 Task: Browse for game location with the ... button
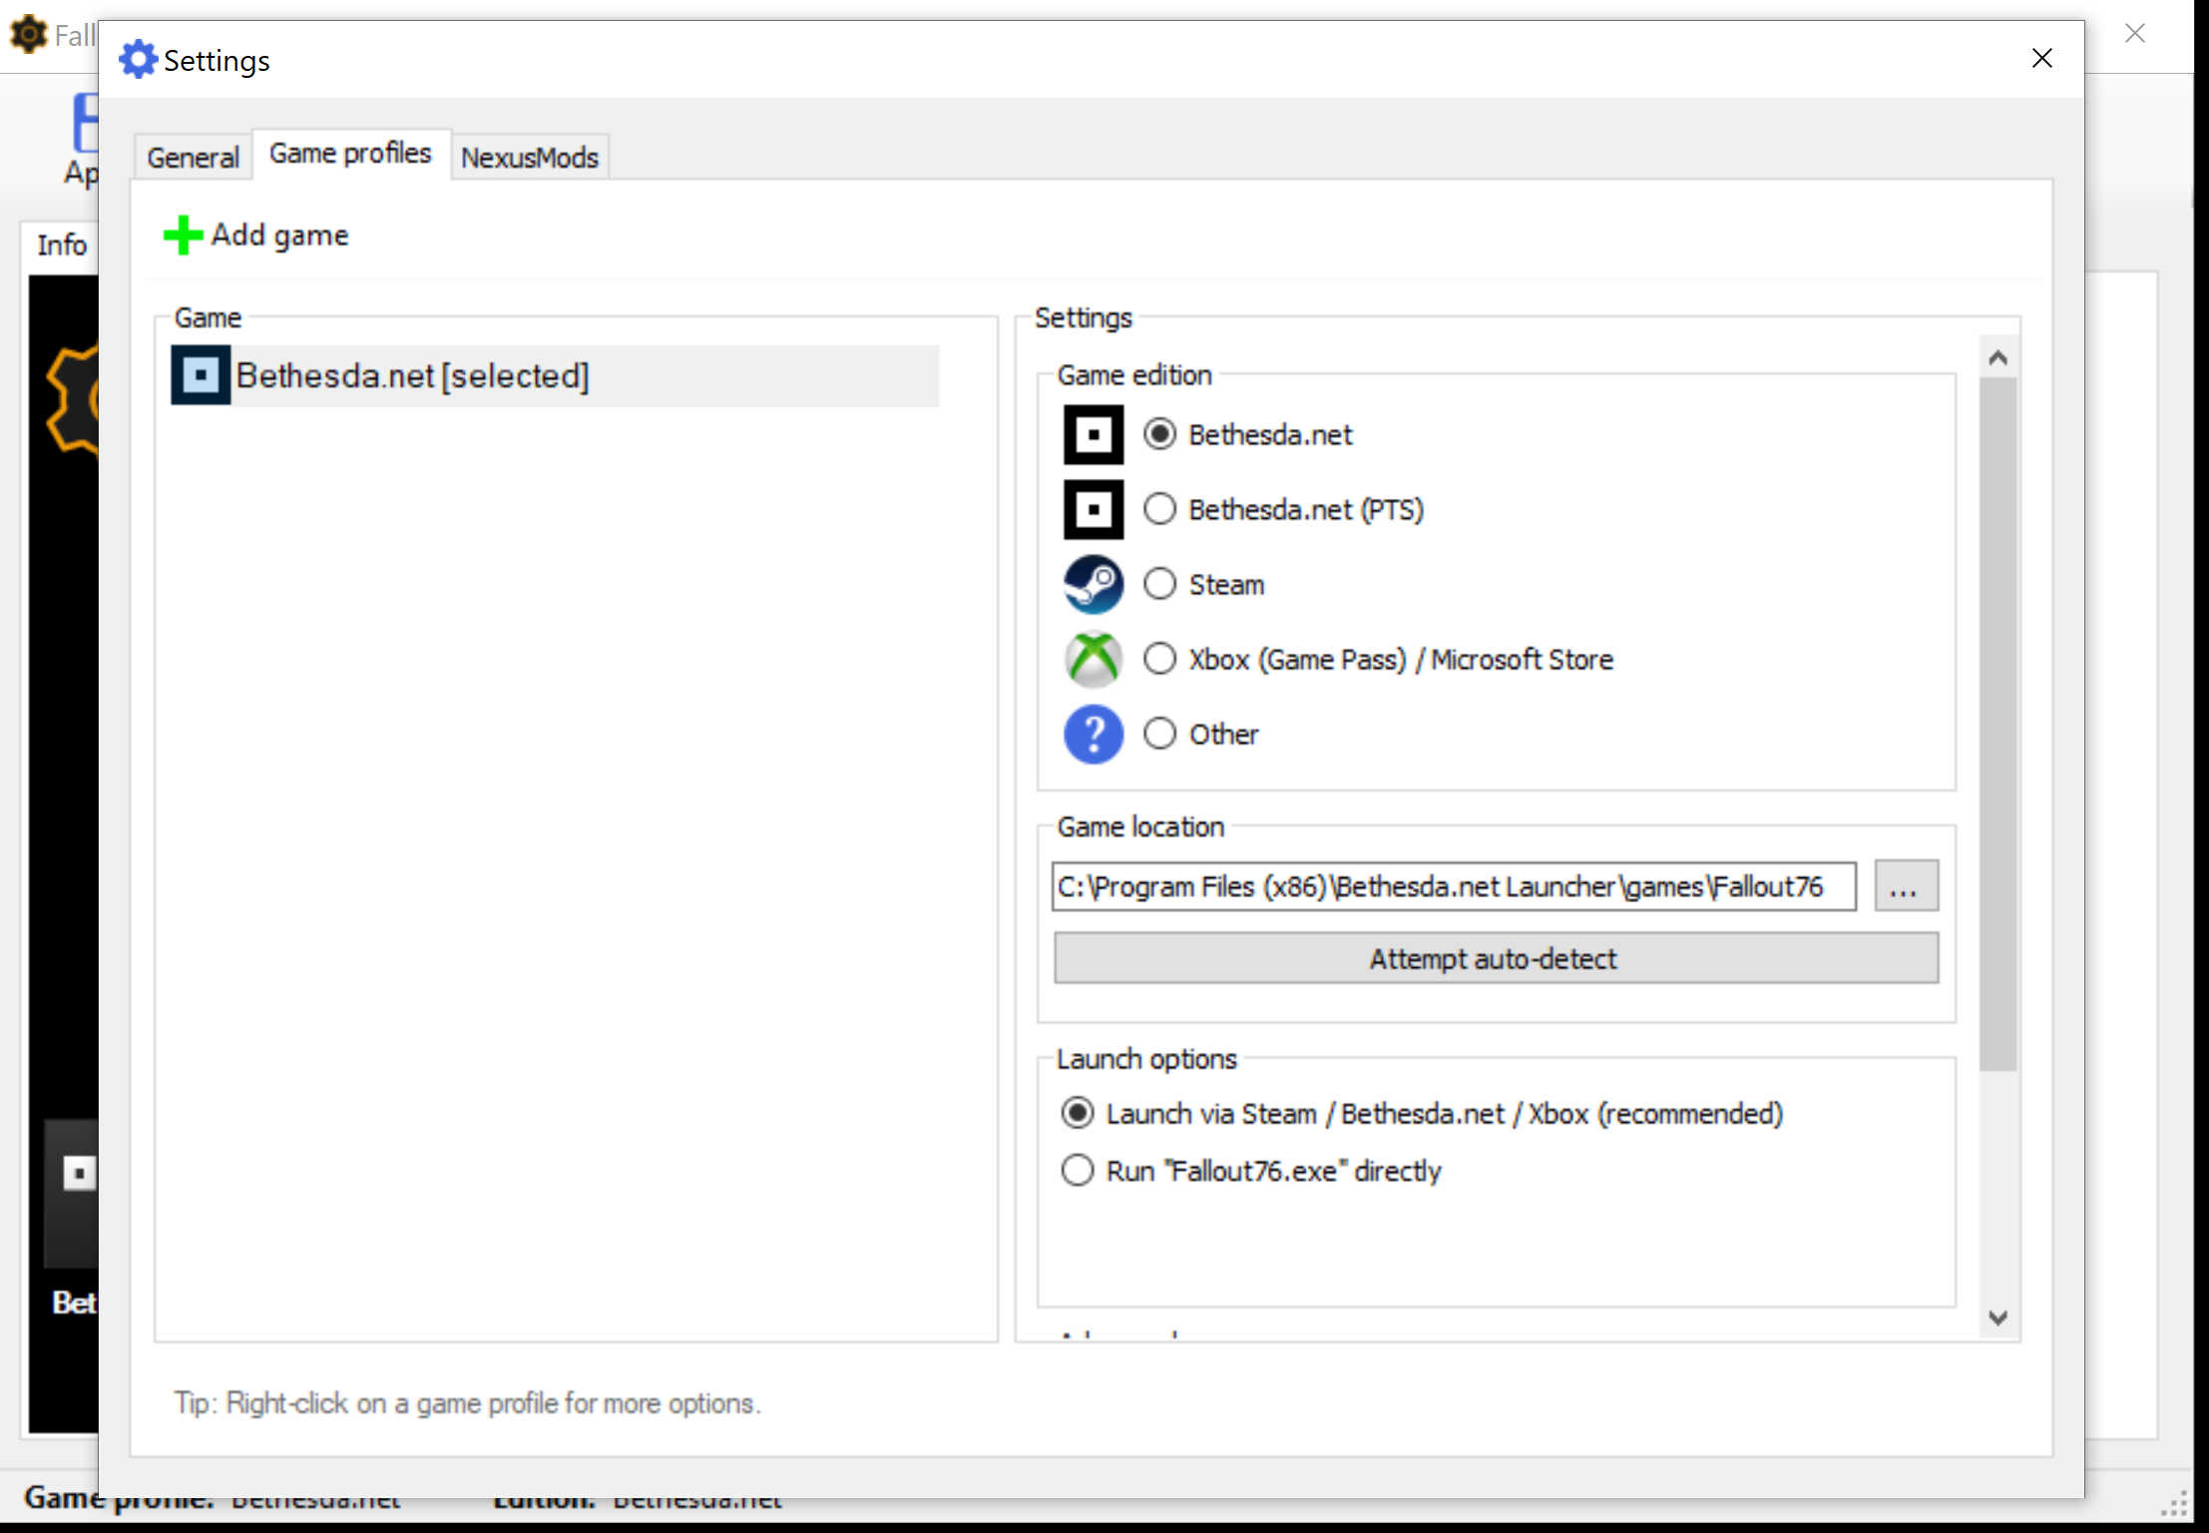1906,886
